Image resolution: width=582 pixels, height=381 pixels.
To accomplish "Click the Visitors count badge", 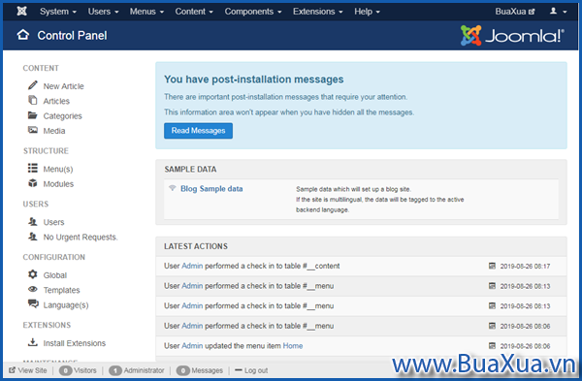I will tap(66, 370).
